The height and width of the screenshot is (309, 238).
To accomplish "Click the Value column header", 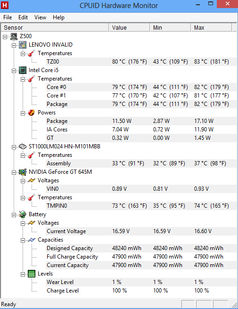I will 129,27.
